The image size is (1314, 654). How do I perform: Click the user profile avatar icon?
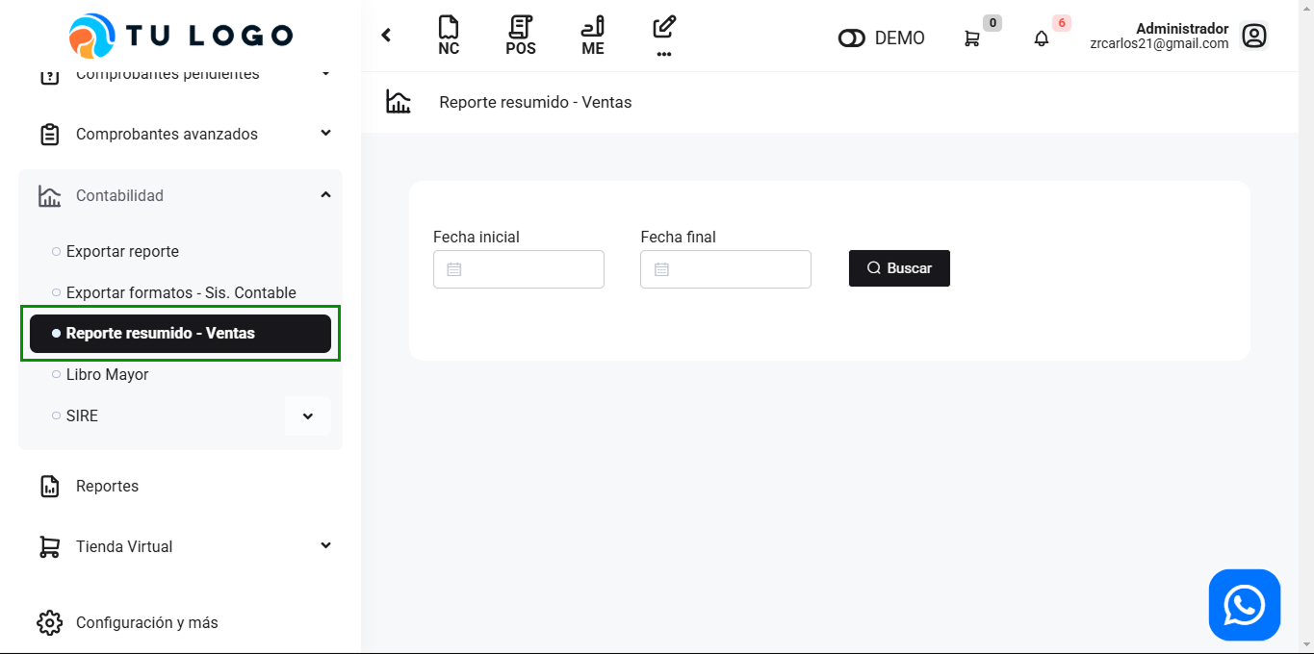1253,37
